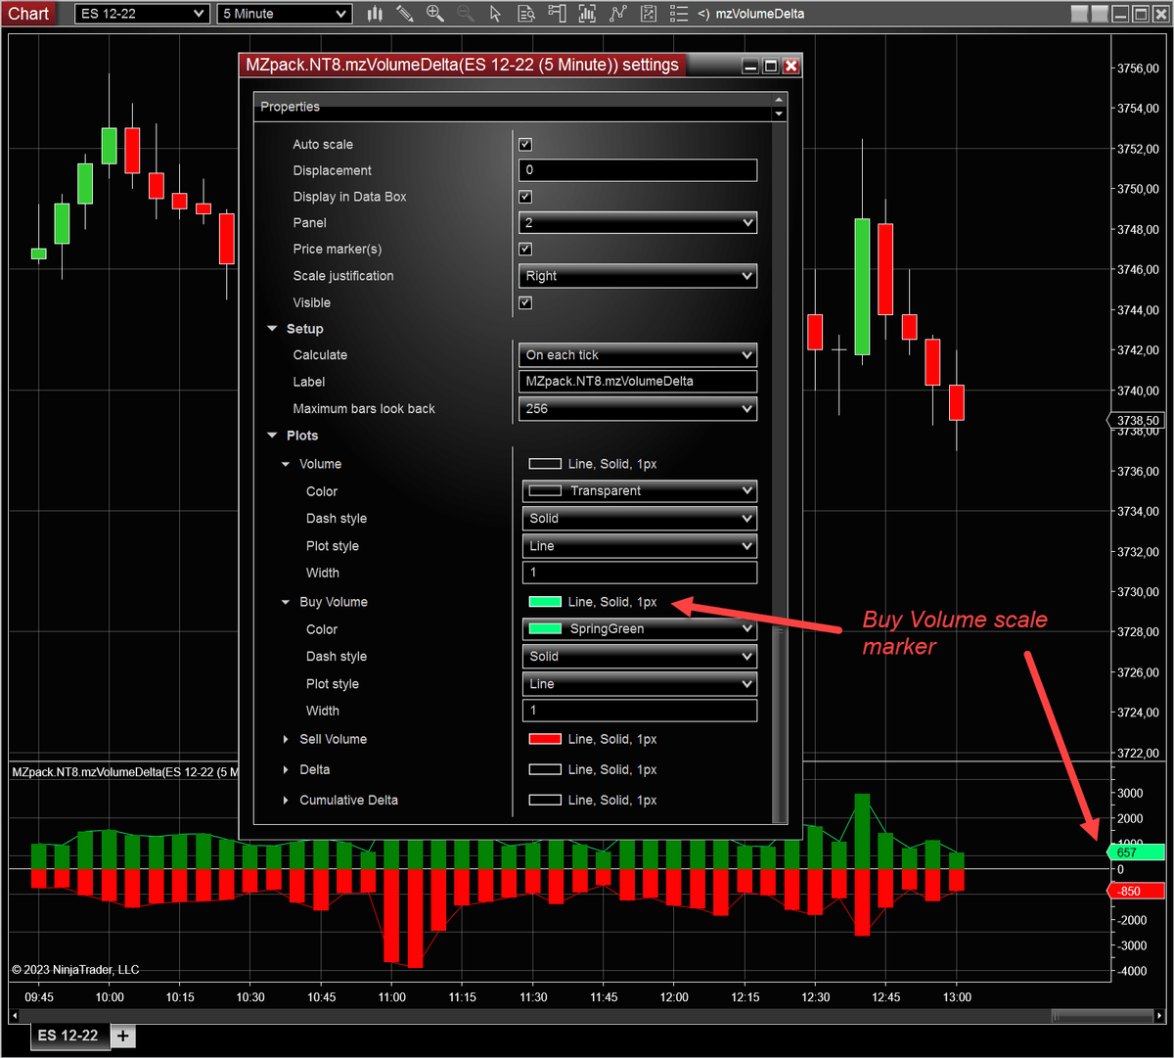This screenshot has height=1058, width=1174.
Task: Open Volume plot Plot style dropdown
Action: point(640,546)
